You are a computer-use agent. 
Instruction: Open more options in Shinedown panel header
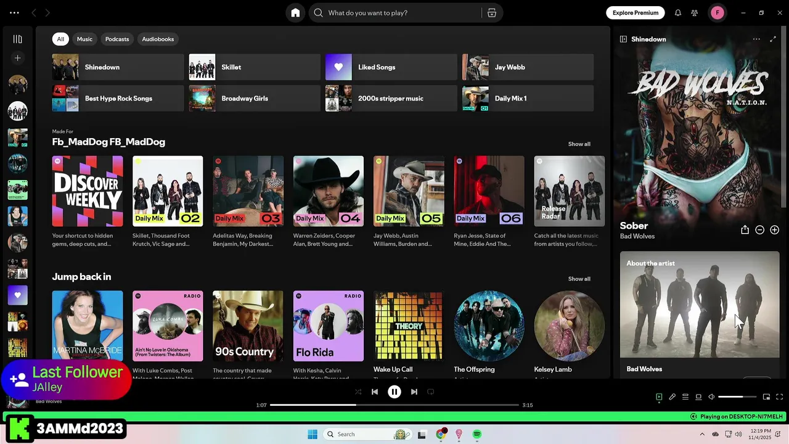(756, 39)
